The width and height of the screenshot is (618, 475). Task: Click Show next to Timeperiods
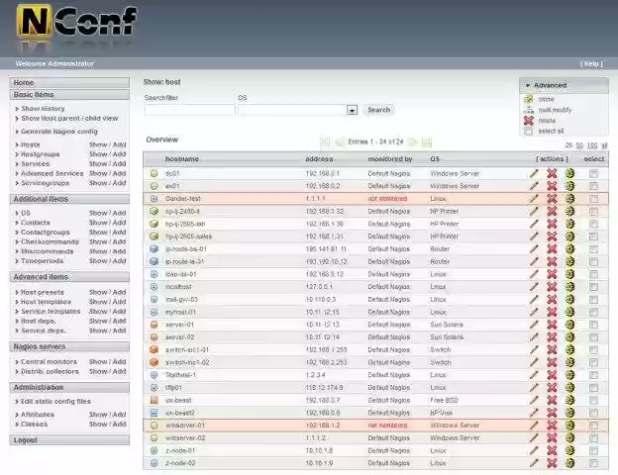pyautogui.click(x=98, y=261)
